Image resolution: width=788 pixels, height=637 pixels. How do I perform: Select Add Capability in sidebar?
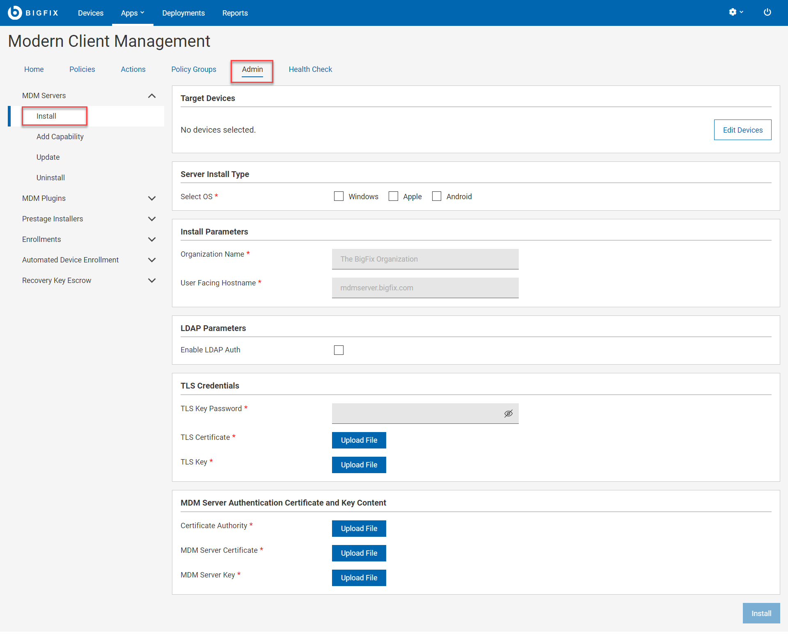tap(60, 137)
